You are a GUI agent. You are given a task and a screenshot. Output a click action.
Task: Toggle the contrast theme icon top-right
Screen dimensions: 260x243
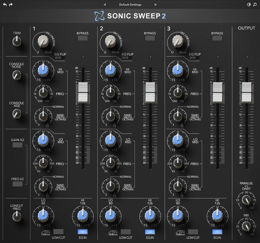(249, 4)
